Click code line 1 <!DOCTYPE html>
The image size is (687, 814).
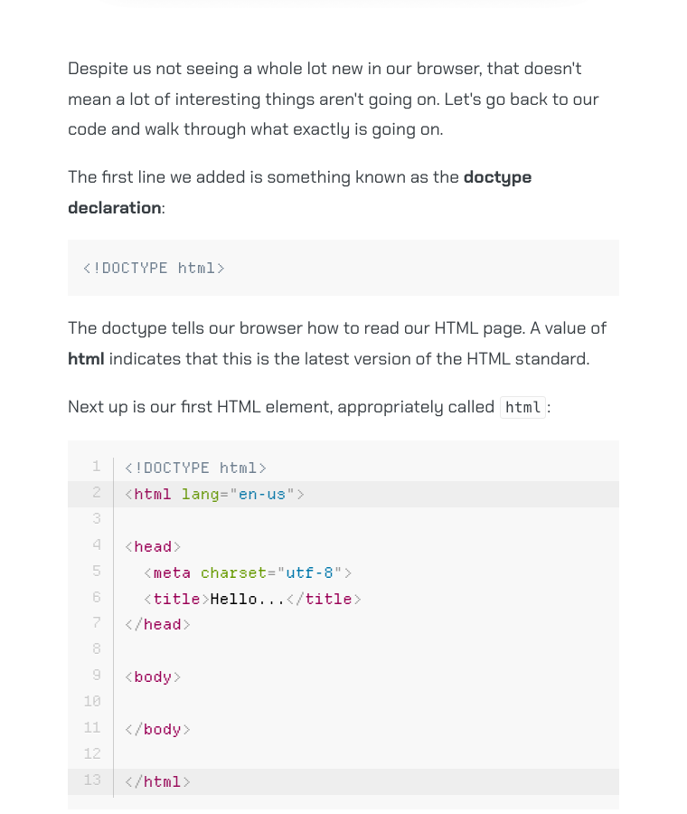click(195, 469)
